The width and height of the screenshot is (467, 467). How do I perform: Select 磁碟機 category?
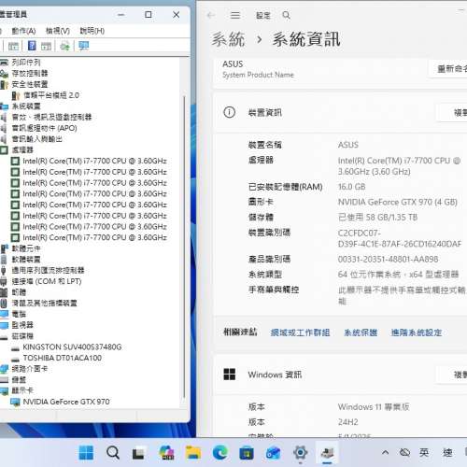click(x=22, y=336)
